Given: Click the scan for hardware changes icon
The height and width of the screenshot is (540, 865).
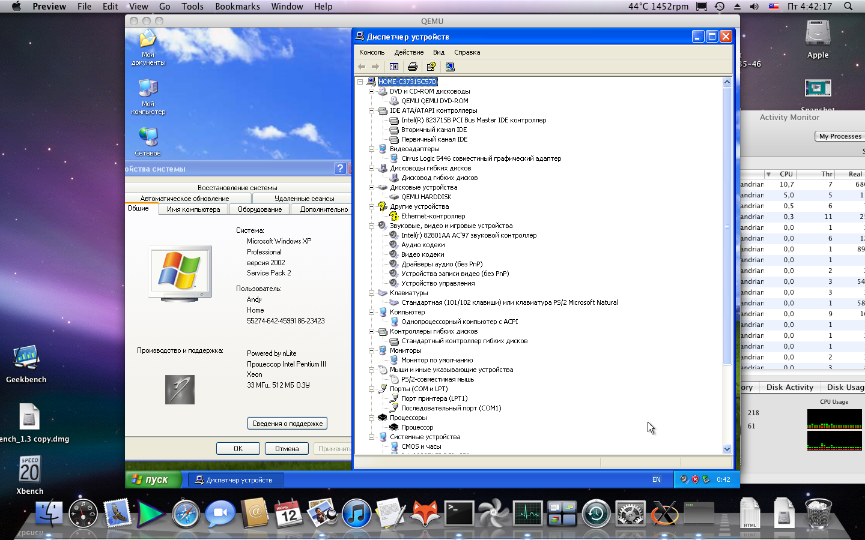Looking at the screenshot, I should [450, 67].
